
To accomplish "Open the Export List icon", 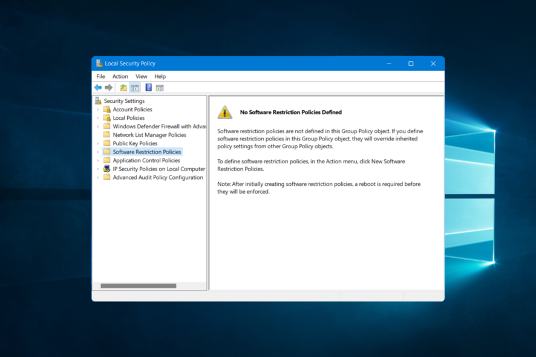I will click(123, 87).
